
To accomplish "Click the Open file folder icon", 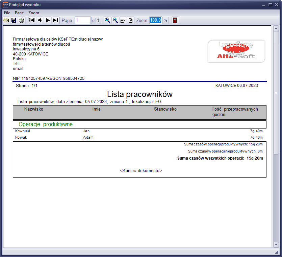I will 6,20.
